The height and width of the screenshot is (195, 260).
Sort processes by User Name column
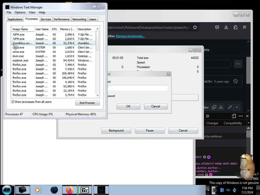pyautogui.click(x=42, y=29)
